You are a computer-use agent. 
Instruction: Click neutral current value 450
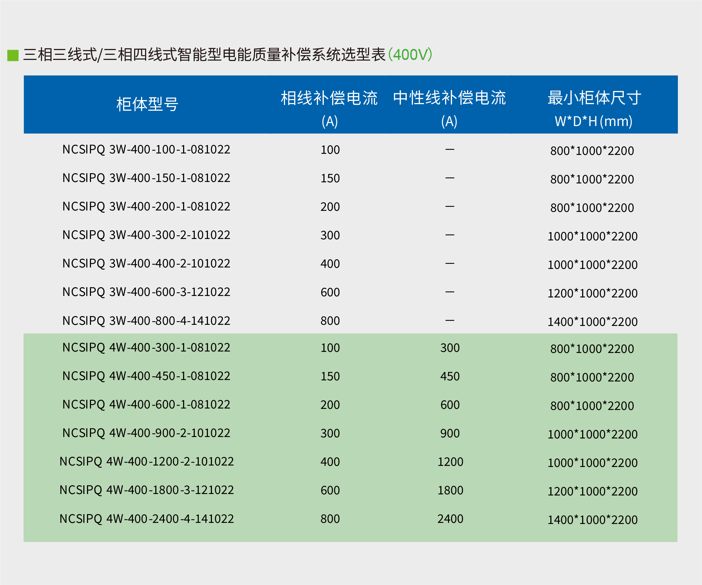pyautogui.click(x=450, y=376)
